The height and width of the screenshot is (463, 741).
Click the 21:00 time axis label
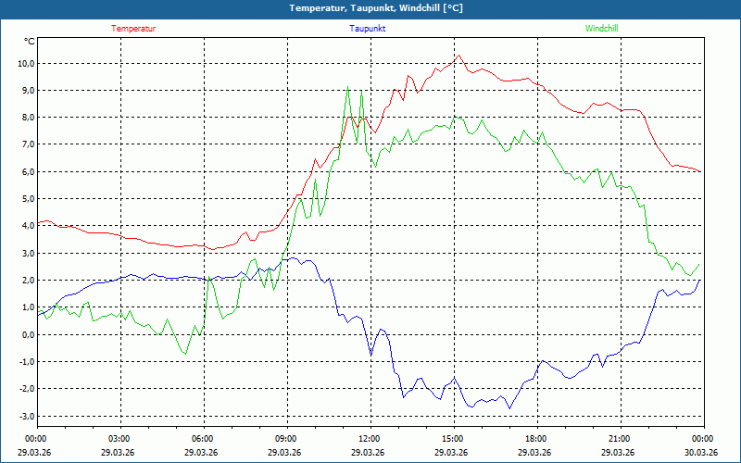(621, 439)
